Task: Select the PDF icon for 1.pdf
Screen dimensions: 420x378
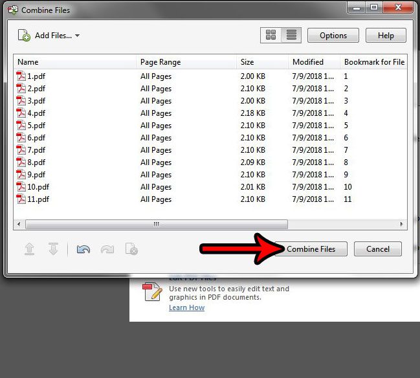Action: point(21,76)
